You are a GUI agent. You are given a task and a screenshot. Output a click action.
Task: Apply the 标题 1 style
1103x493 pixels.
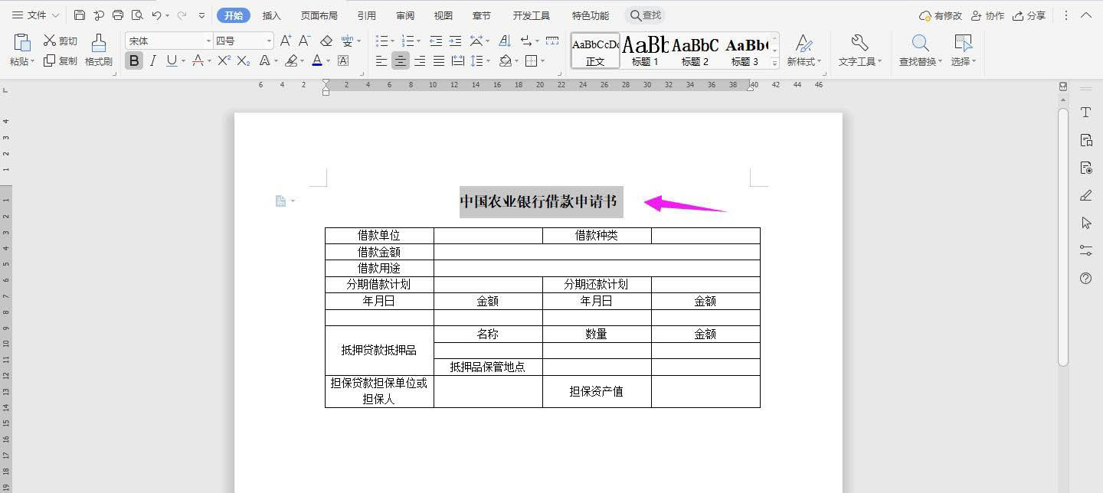point(645,51)
